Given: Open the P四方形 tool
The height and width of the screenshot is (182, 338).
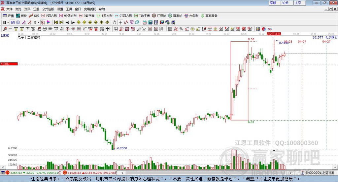Looking at the screenshot, I should tap(49, 16).
